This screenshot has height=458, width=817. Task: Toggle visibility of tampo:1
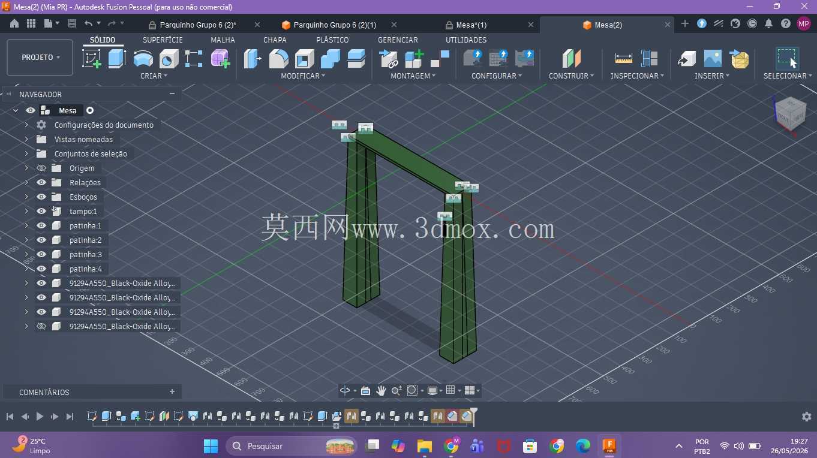(x=41, y=211)
